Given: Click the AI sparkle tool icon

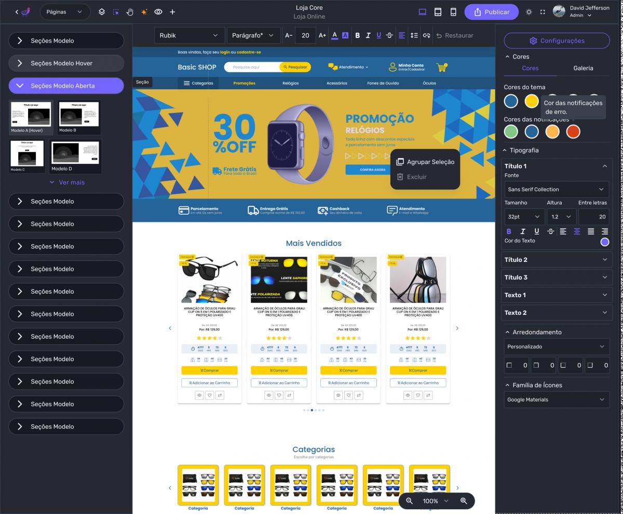Looking at the screenshot, I should coord(144,12).
